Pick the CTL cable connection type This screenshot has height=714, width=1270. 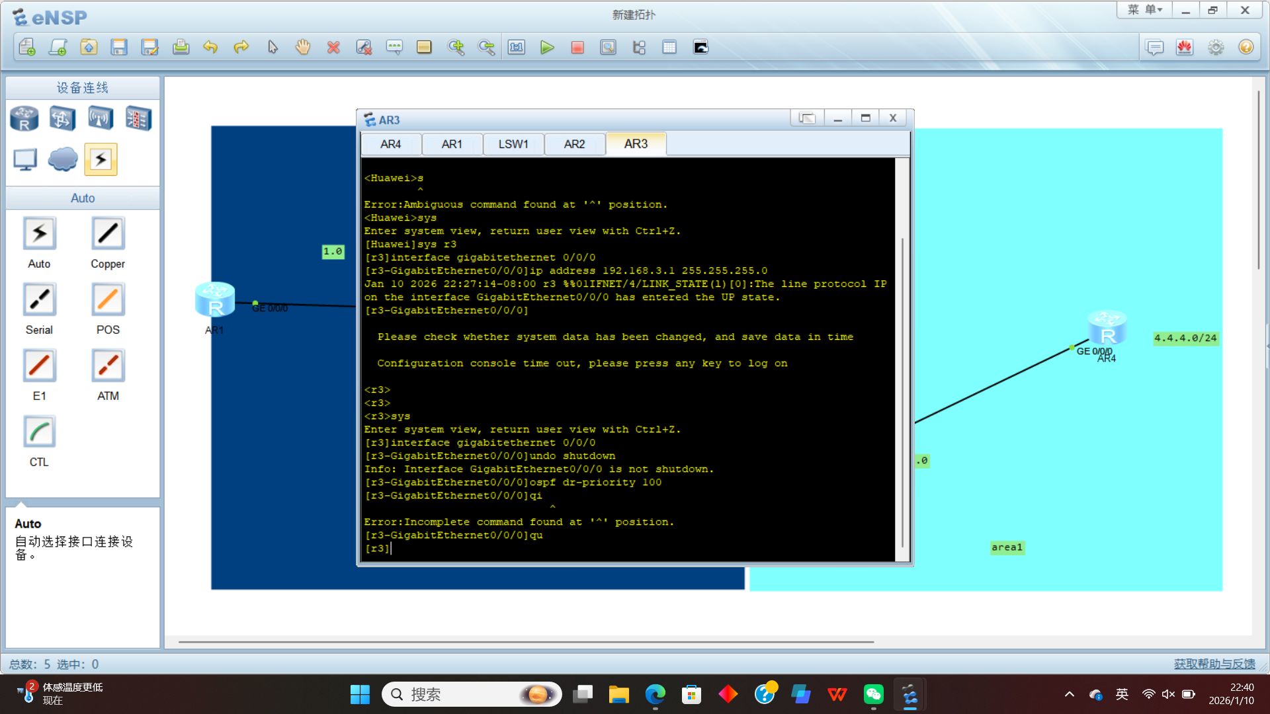39,432
